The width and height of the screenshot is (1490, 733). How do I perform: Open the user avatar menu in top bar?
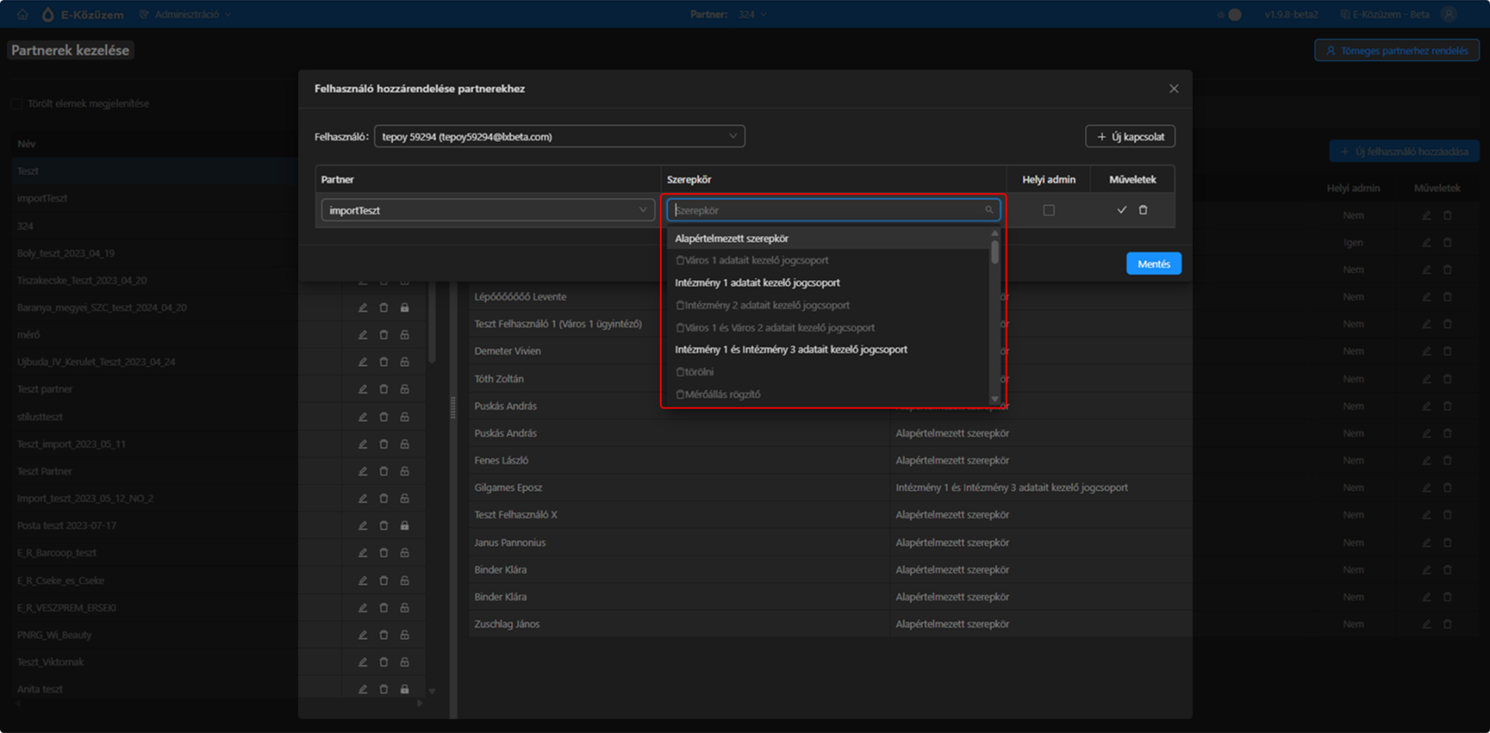click(1449, 14)
